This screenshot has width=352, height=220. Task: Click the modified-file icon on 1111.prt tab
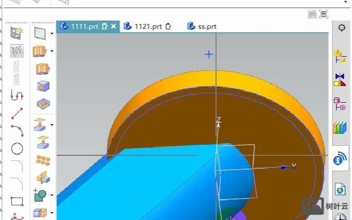(105, 26)
